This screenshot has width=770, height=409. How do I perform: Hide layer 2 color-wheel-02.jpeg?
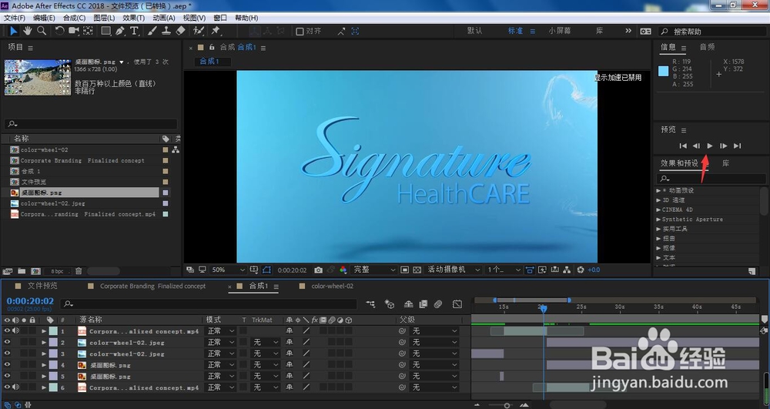tap(7, 342)
